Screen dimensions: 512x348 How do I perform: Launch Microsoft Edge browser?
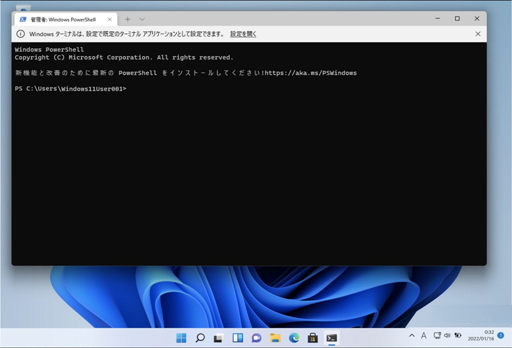pos(294,338)
